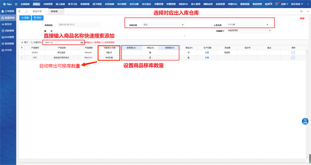Click 关联 link in first product row
This screenshot has height=165, width=311.
pos(207,52)
